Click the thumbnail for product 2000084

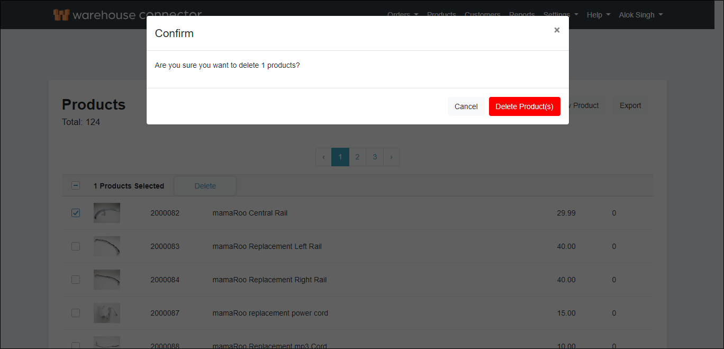coord(106,279)
